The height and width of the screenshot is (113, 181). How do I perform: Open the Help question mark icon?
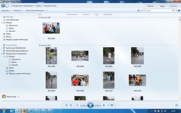coord(179,11)
